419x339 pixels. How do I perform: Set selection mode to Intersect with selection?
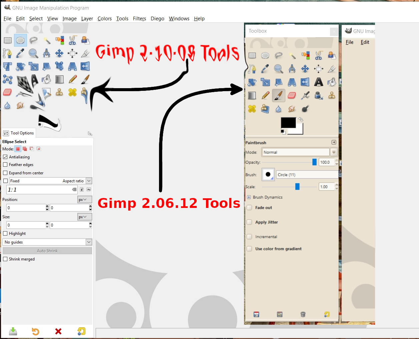(x=39, y=149)
